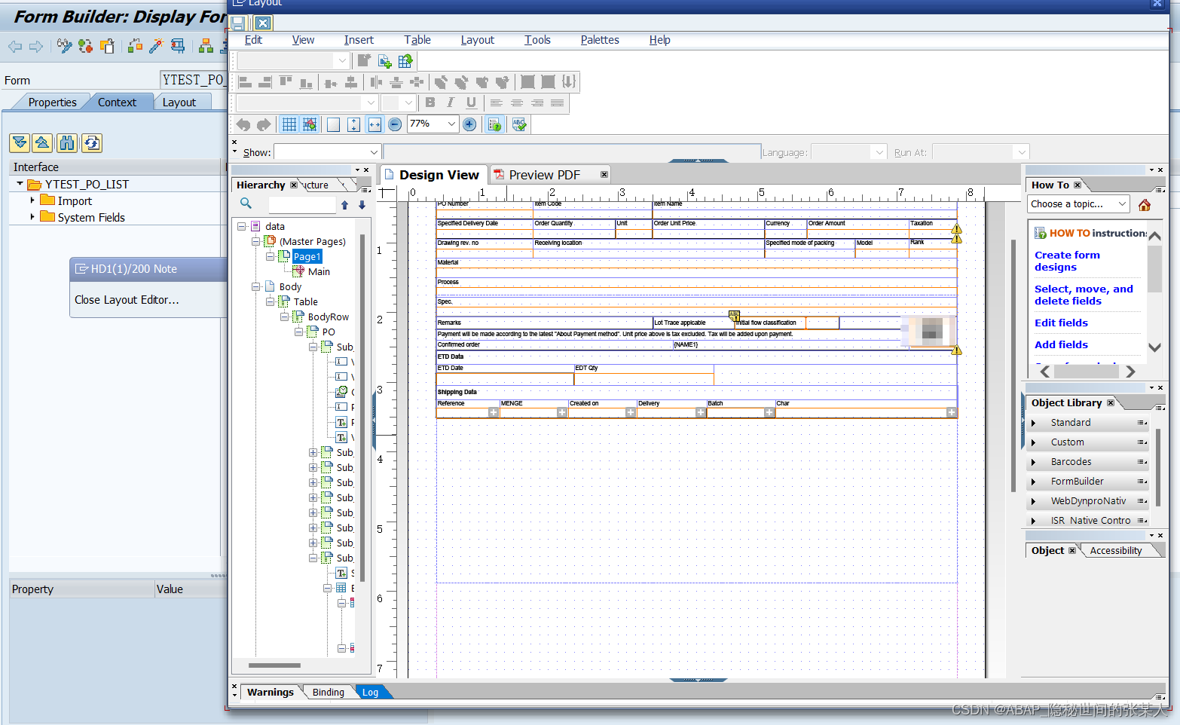1180x725 pixels.
Task: Click the Display/Change glasses-and-pencil icon
Action: click(x=65, y=47)
